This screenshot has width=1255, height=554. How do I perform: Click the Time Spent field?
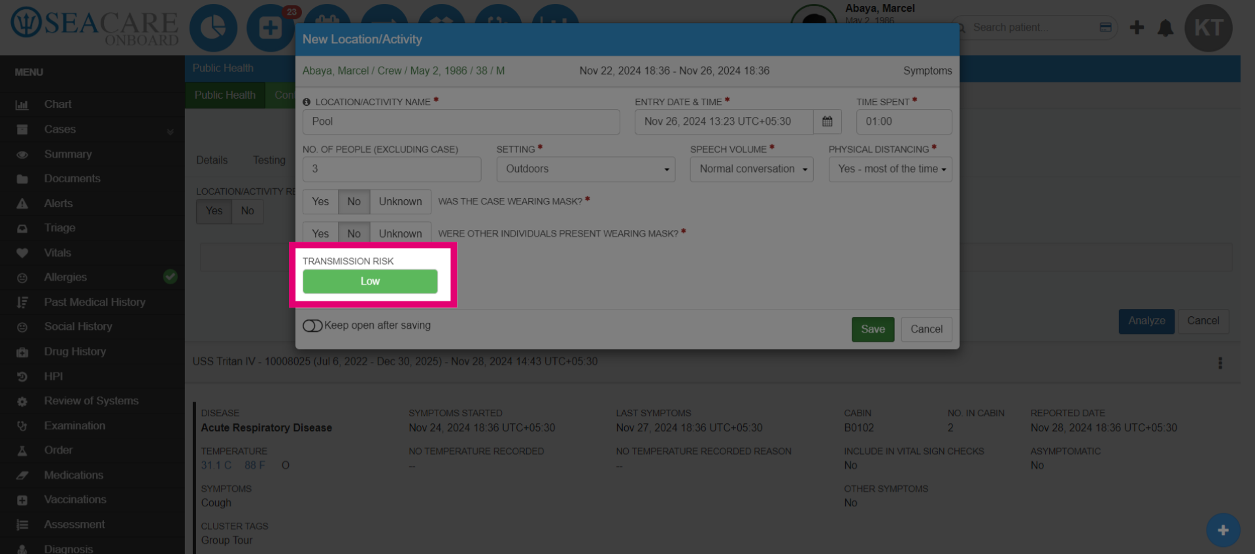[904, 122]
